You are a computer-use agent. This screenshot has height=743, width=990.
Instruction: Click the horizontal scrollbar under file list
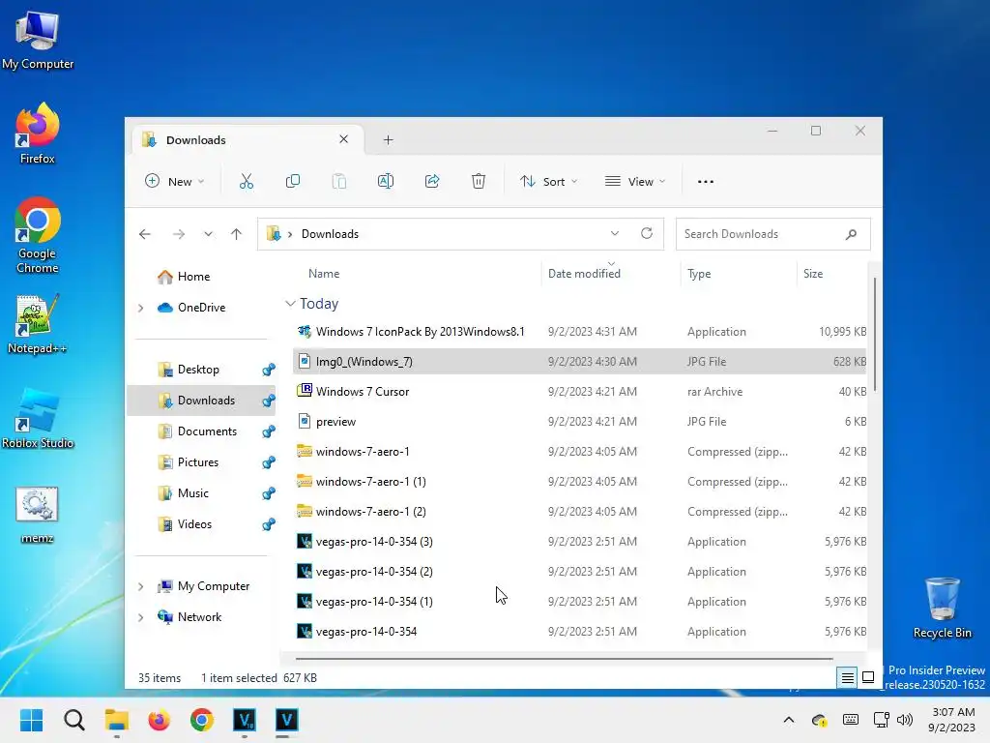(564, 658)
